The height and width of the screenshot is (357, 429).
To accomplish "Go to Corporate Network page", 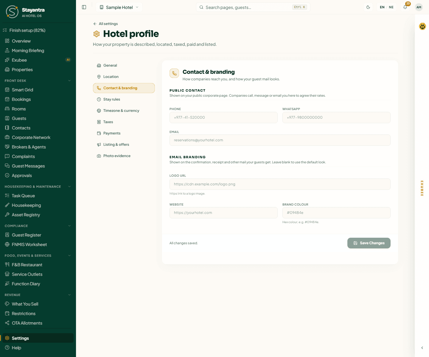I will [x=38, y=137].
